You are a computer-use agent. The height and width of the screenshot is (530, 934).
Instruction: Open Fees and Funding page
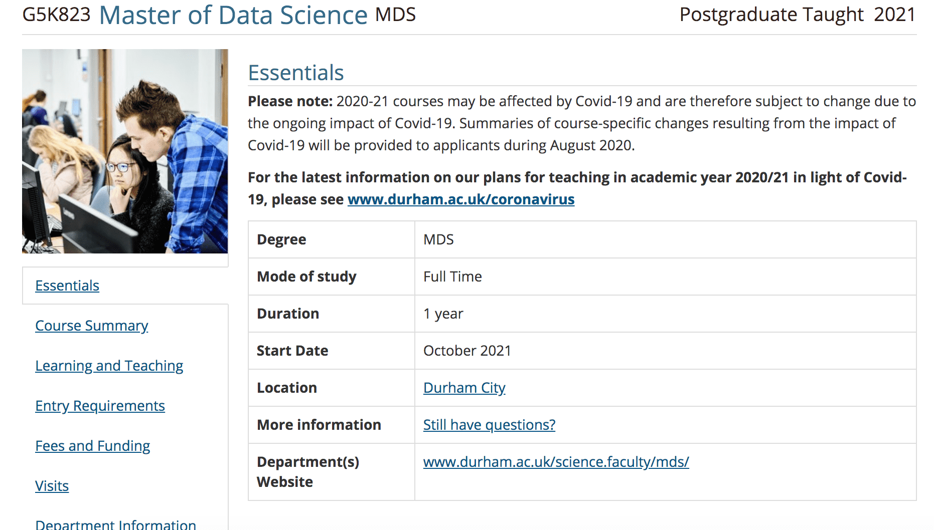point(93,446)
